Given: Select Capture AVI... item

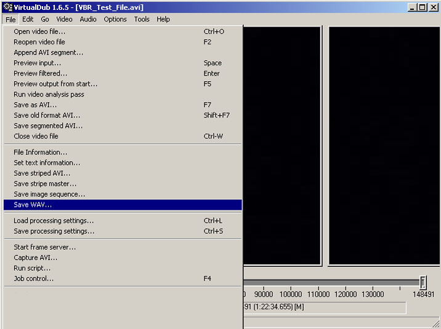Looking at the screenshot, I should coord(123,258).
